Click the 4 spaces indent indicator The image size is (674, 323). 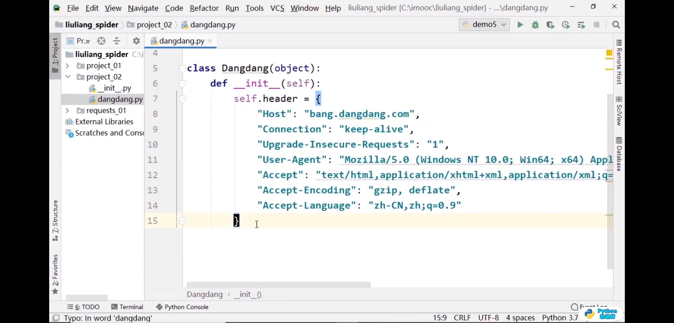520,318
